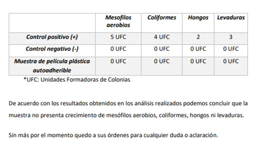Click the "*UFC: Unidades Formadoras de Colonias" footnote

[77, 80]
